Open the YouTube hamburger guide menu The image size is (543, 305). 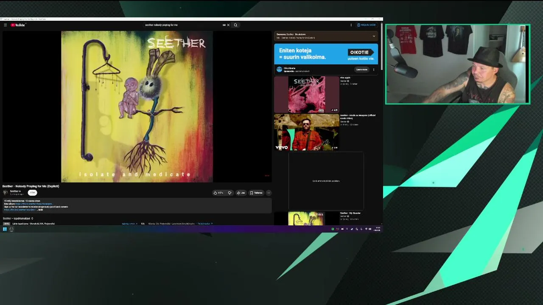[x=5, y=25]
